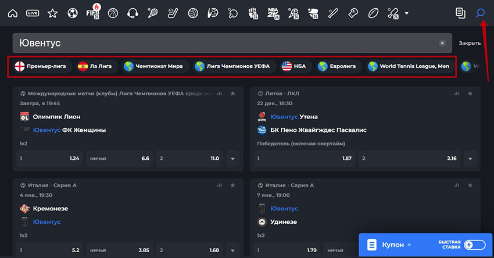Viewport: 494px width, 258px height.
Task: Click the Закрыть search link
Action: pos(470,43)
